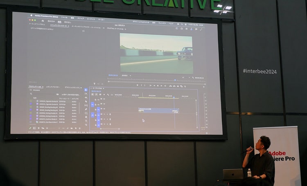Click the project panel search magnifier
This screenshot has width=307, height=186.
(31, 94)
